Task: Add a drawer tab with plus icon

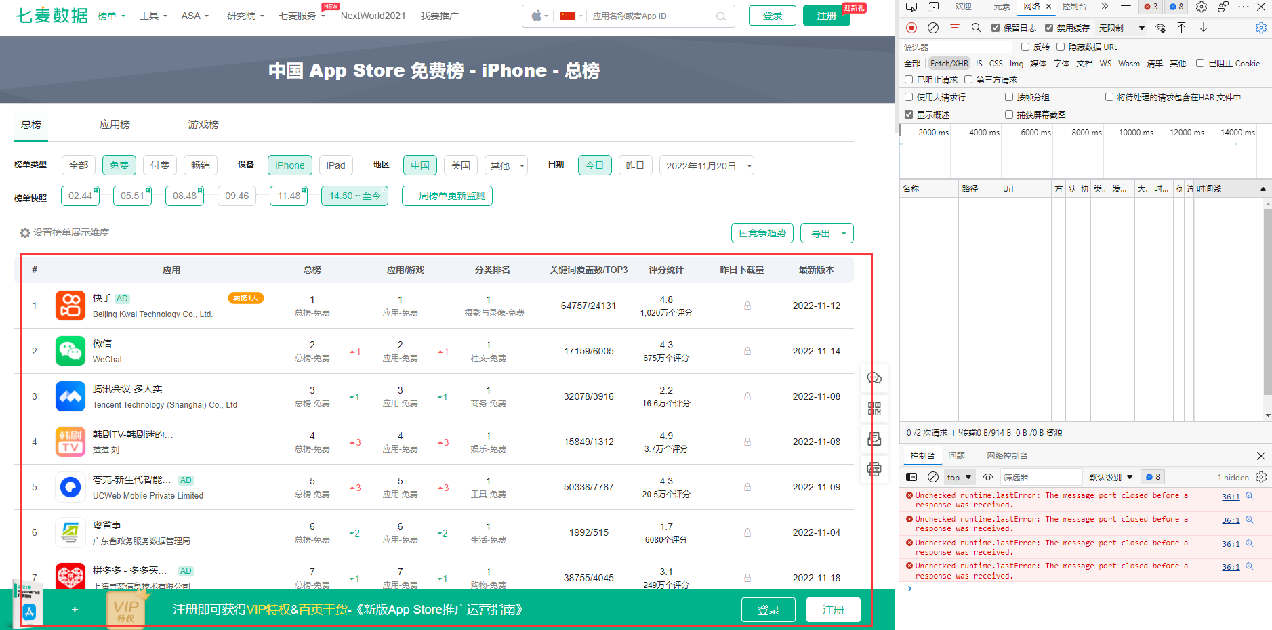Action: [x=1054, y=455]
